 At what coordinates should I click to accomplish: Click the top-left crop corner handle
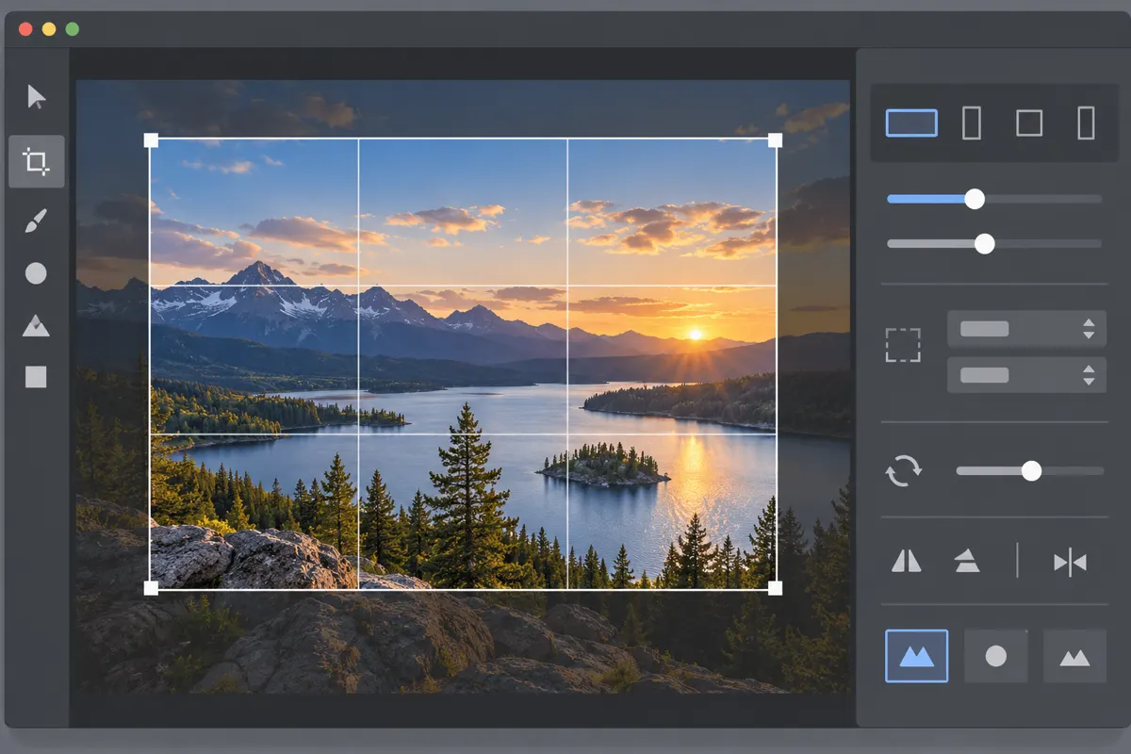pos(151,140)
